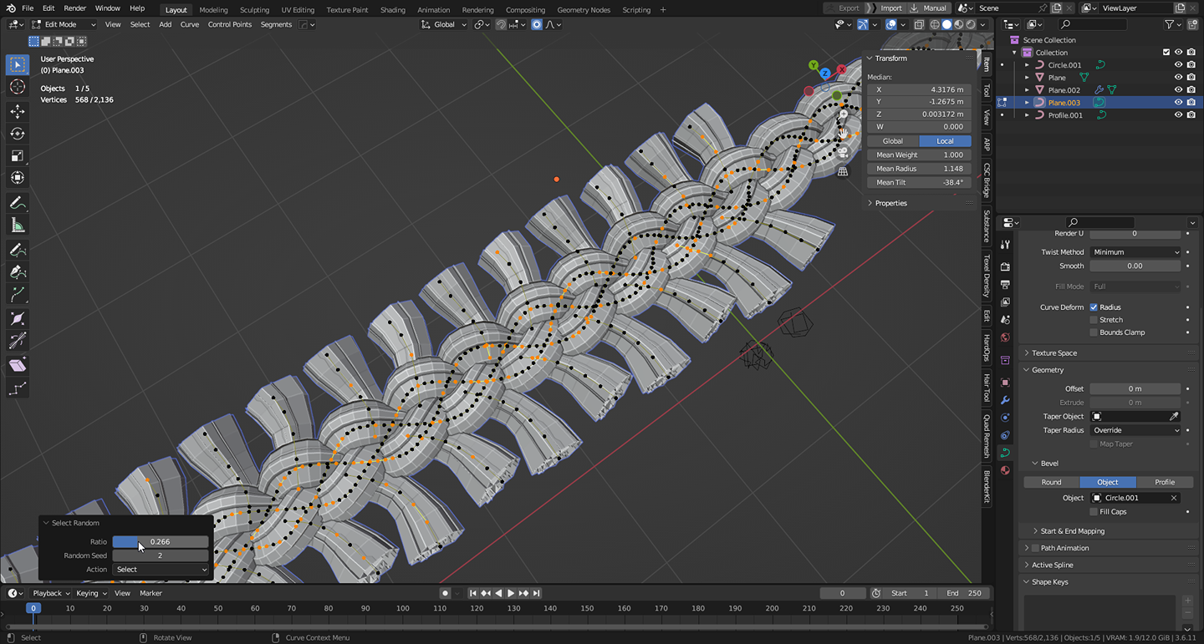Select the Scale tool in the toolbar
The image size is (1204, 644).
click(x=18, y=156)
